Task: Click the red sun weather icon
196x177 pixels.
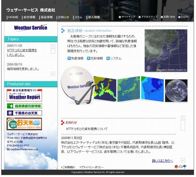Action: 176,167
